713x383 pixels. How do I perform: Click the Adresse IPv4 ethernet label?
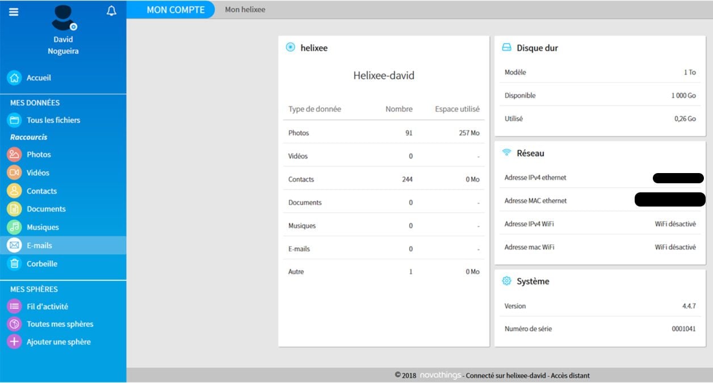pos(535,178)
